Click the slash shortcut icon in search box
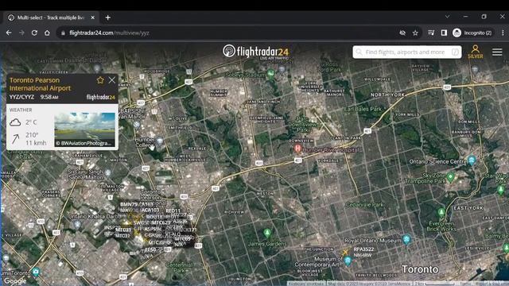 (455, 52)
